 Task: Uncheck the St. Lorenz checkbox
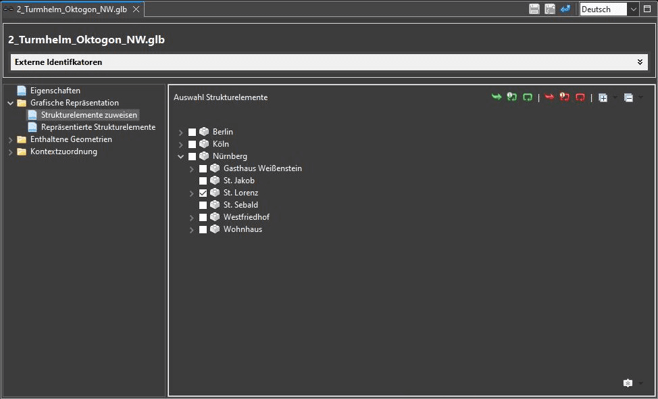203,193
